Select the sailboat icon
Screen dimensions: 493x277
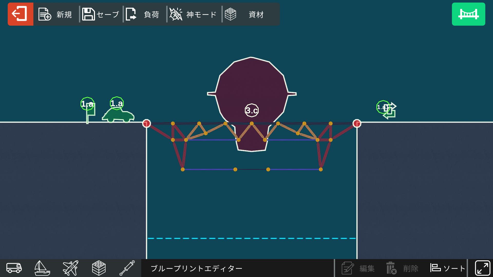[x=42, y=268]
